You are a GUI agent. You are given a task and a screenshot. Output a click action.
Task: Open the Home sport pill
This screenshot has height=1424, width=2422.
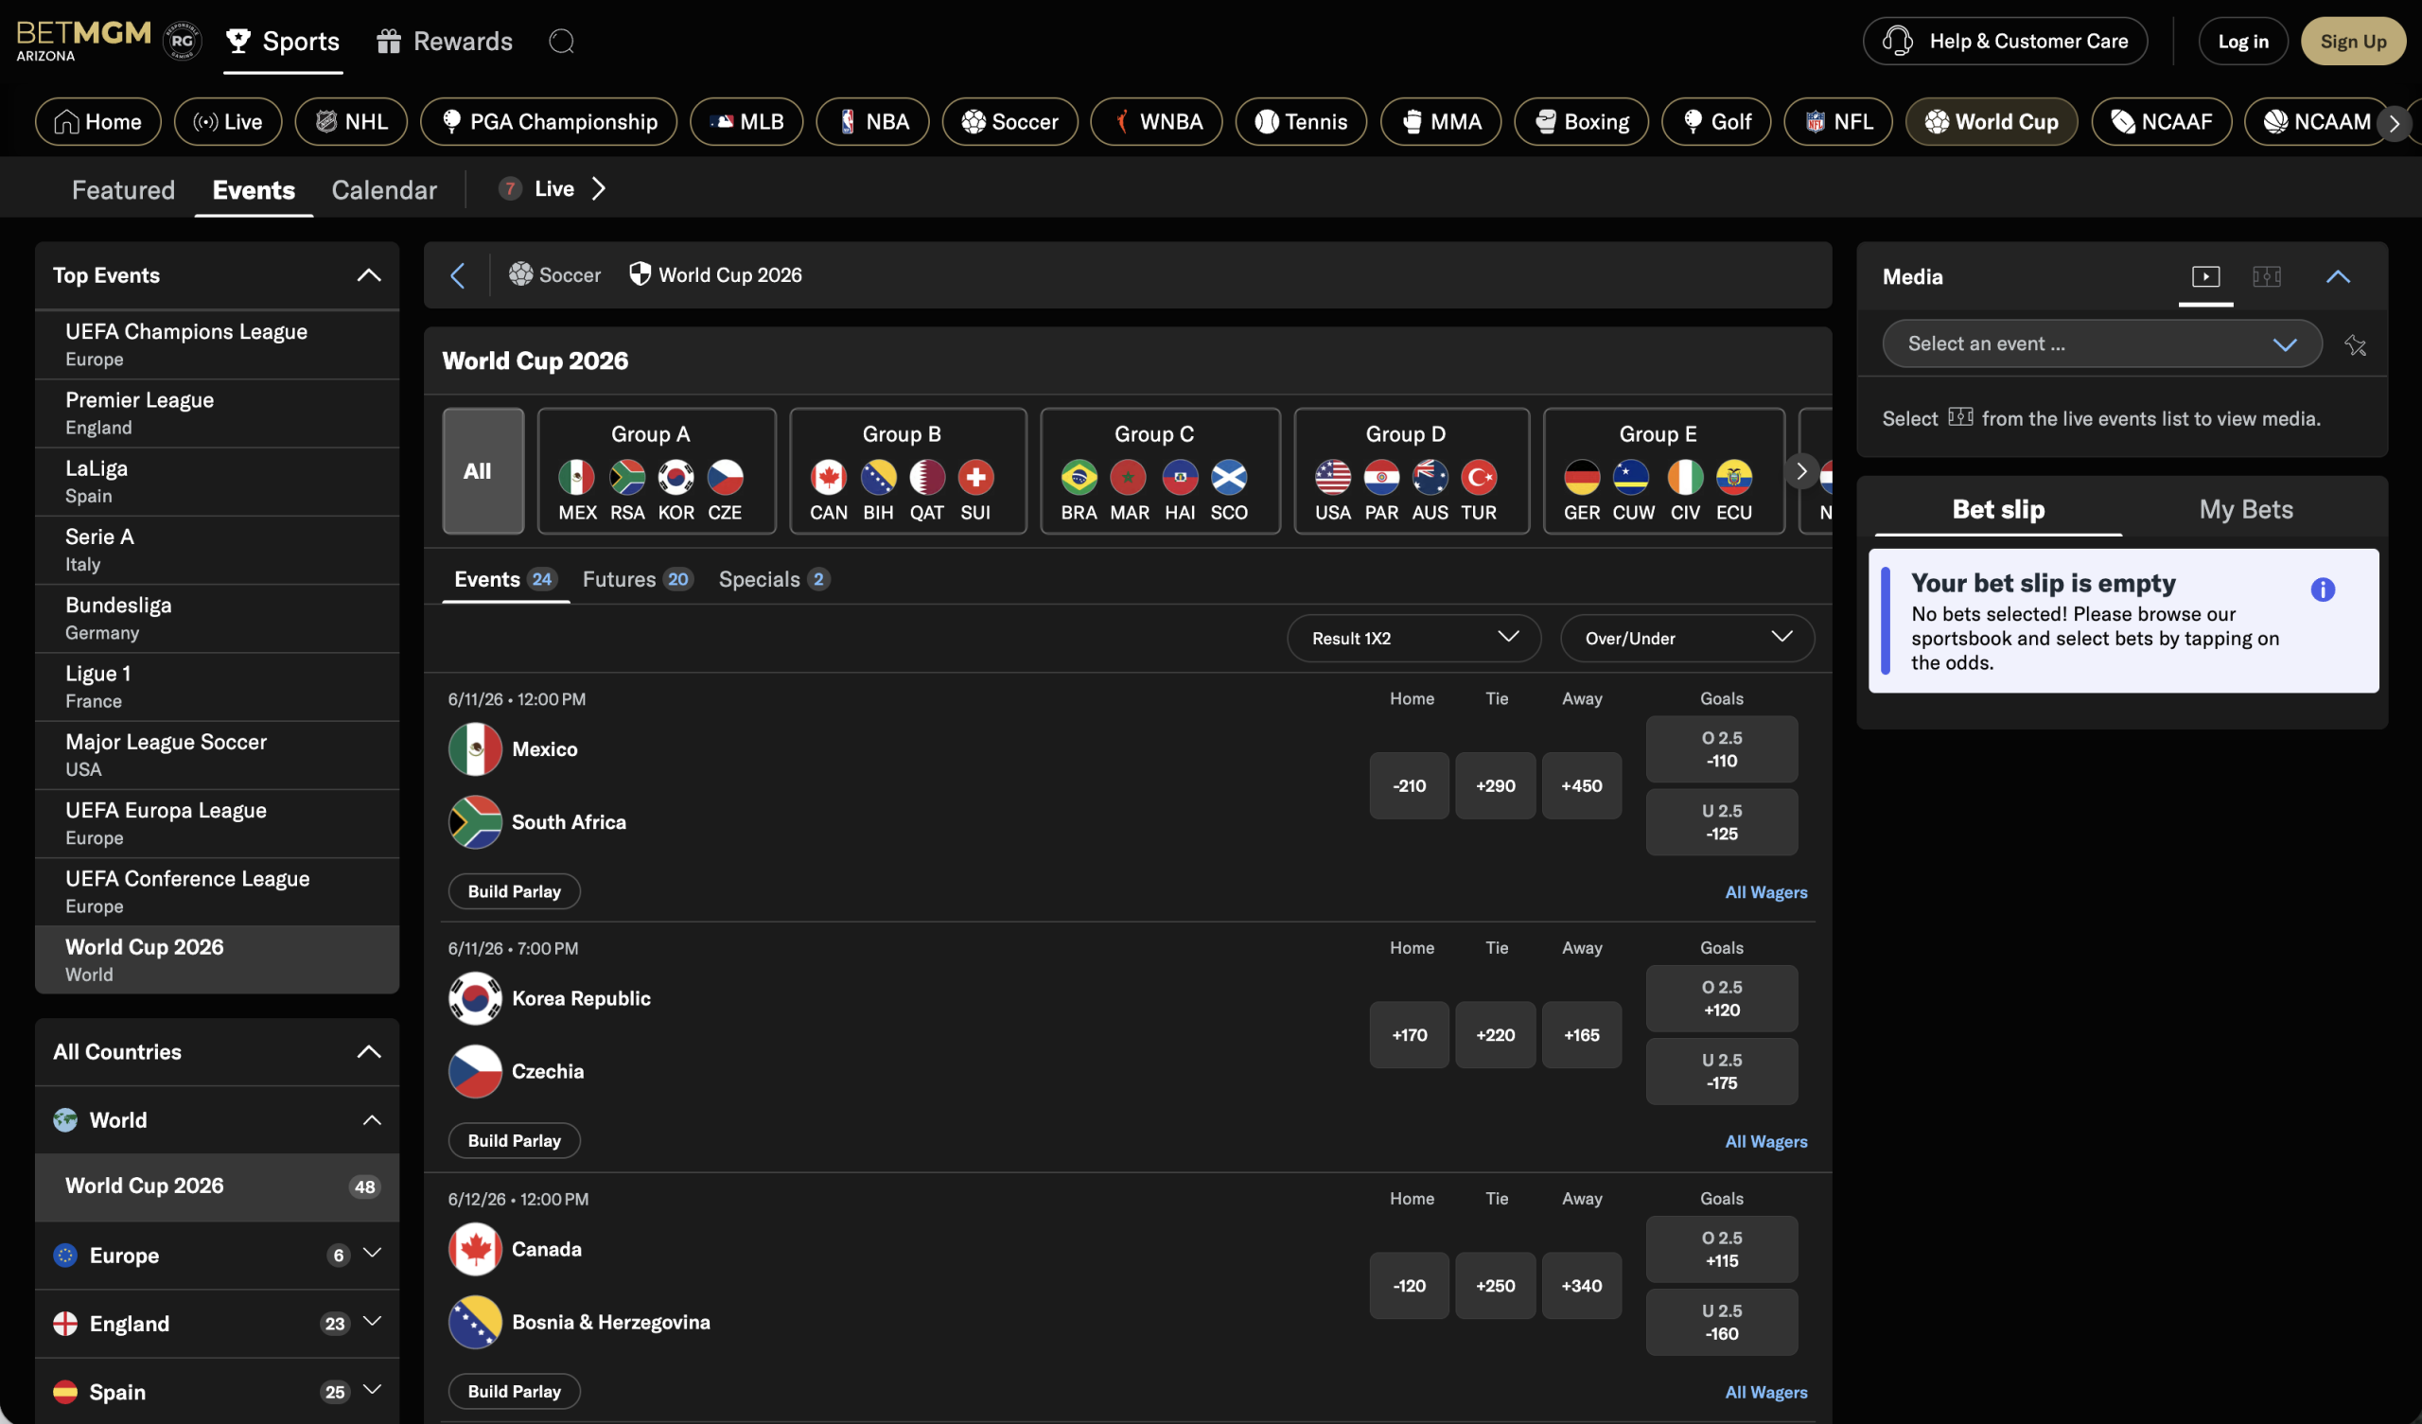point(98,121)
